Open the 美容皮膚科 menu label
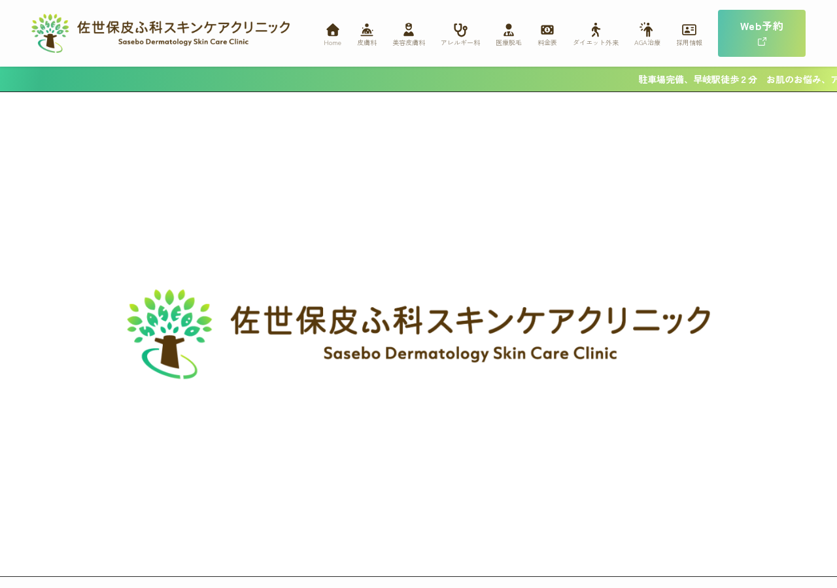This screenshot has height=588, width=837. [409, 43]
